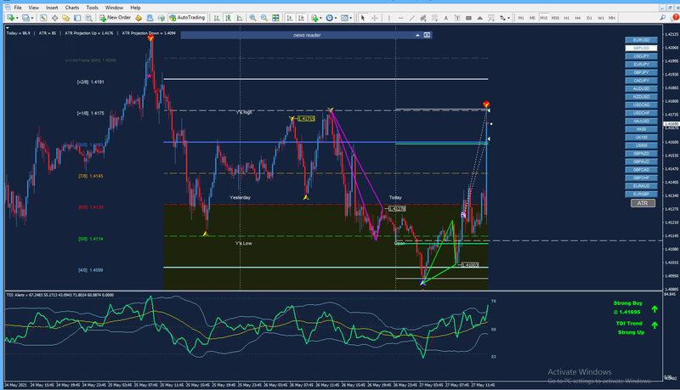
Task: Select the Cursor arrow tool
Action: pyautogui.click(x=363, y=18)
